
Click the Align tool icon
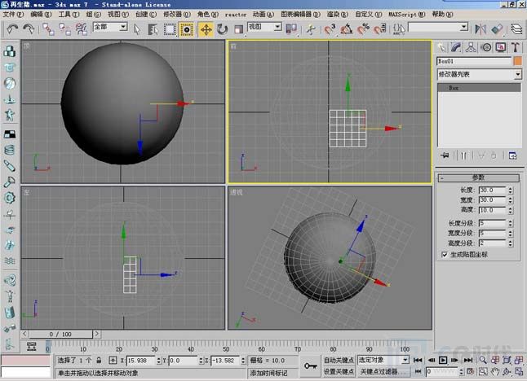coord(497,29)
